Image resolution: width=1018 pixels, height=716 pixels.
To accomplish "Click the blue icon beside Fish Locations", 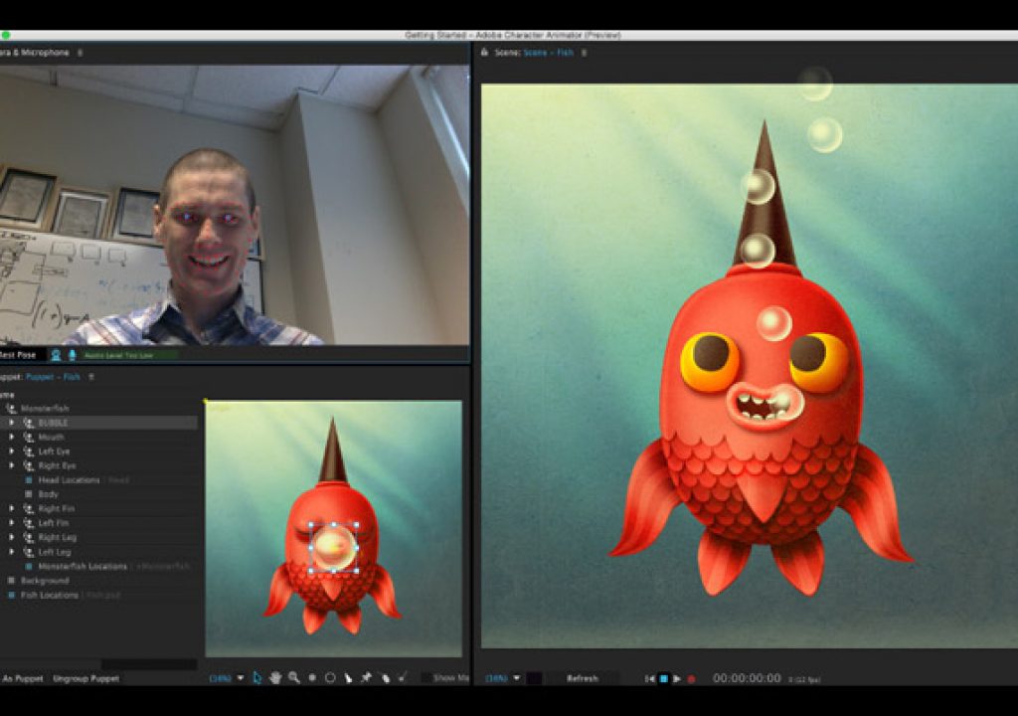I will [11, 595].
